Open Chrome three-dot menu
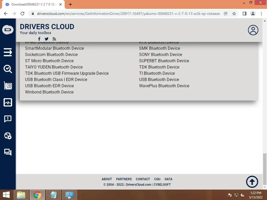The image size is (267, 200). pyautogui.click(x=261, y=14)
